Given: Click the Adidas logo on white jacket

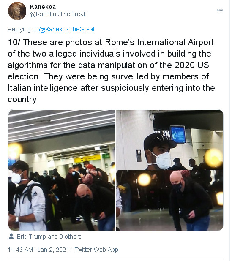Looking at the screenshot, I should pos(35,194).
